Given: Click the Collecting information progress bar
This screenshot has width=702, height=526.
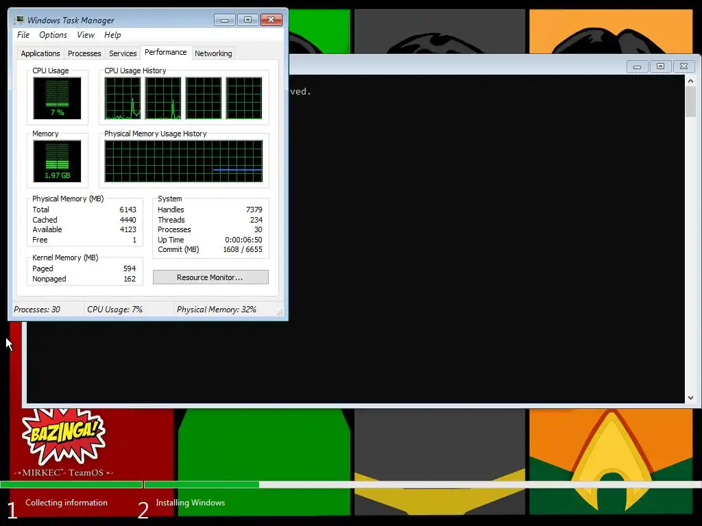Looking at the screenshot, I should 71,484.
